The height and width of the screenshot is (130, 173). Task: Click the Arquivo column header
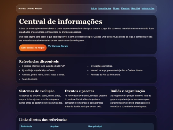(x=54, y=126)
